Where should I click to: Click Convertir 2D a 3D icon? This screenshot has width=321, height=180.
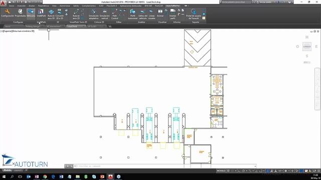(60, 14)
